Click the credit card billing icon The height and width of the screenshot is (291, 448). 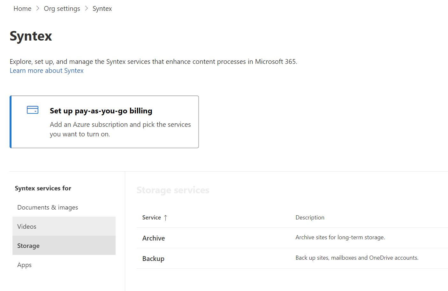[33, 110]
